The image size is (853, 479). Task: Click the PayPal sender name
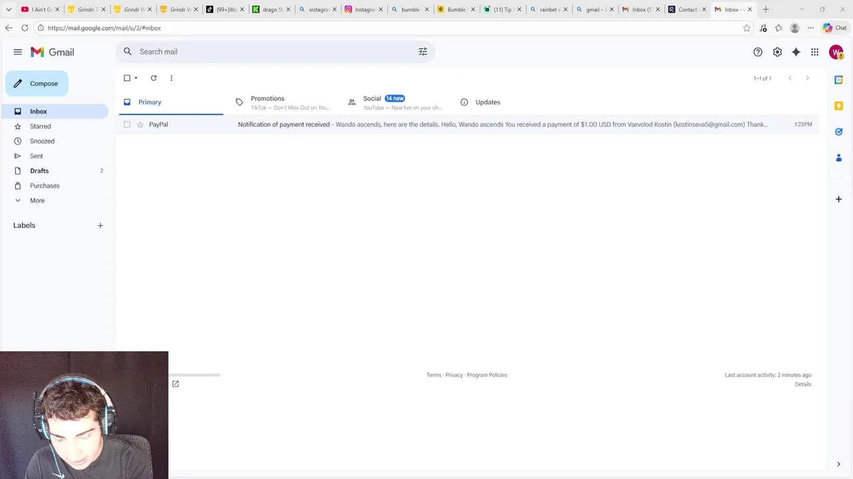point(159,124)
